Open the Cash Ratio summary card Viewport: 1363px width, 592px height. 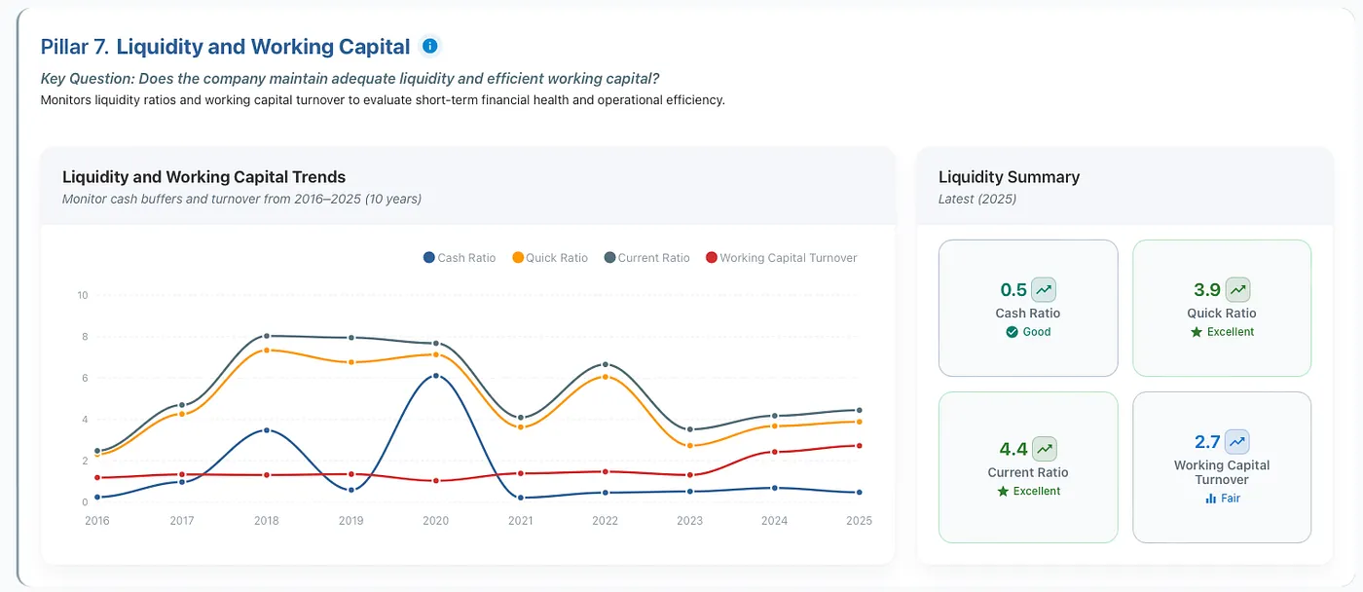click(x=1028, y=308)
